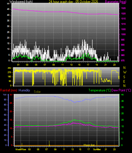Image resolution: width=132 pixels, height=153 pixels.
Task: Click 80 on the humidity axis
Action: (x=5, y=105)
